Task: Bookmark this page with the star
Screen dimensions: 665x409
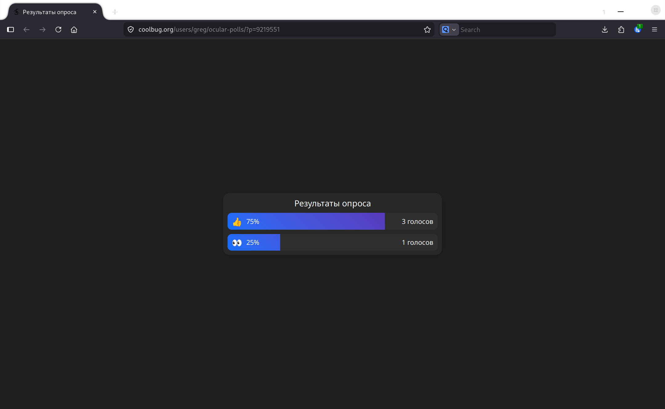Action: click(x=427, y=30)
